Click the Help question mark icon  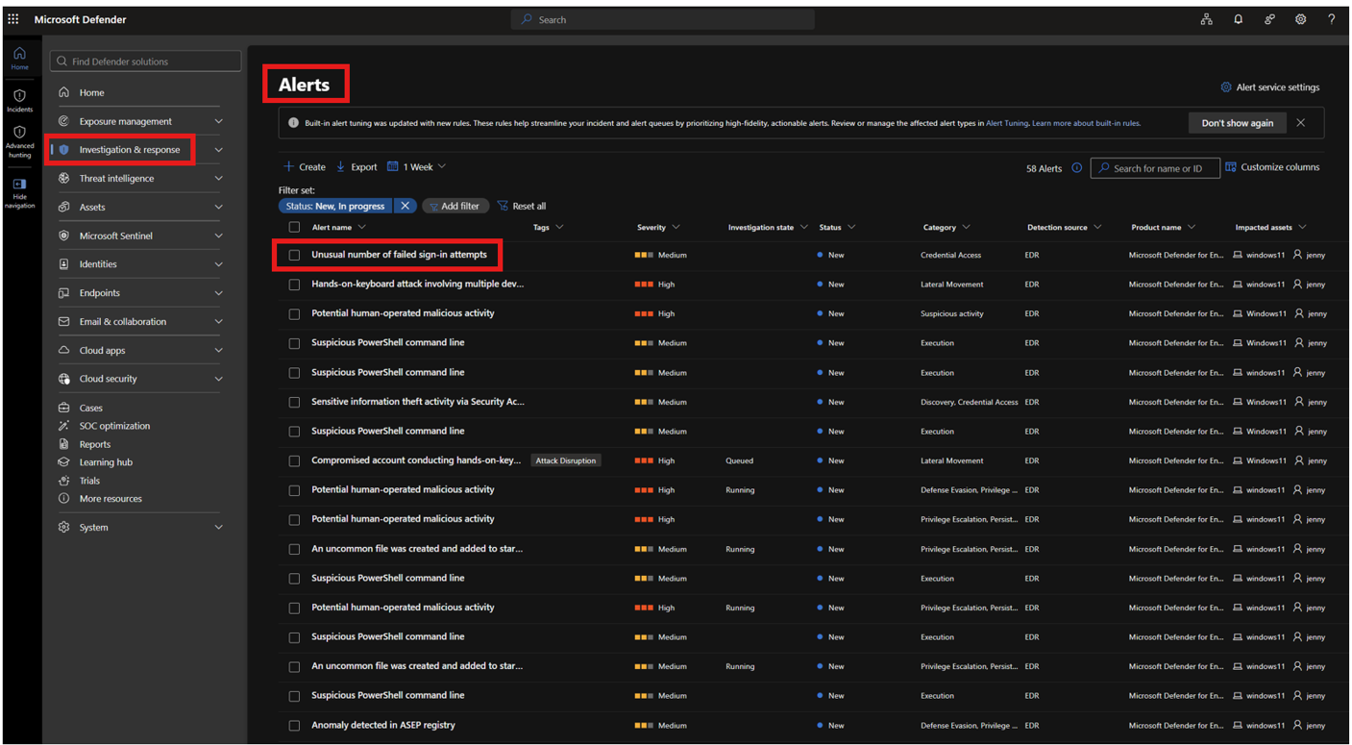pyautogui.click(x=1331, y=19)
